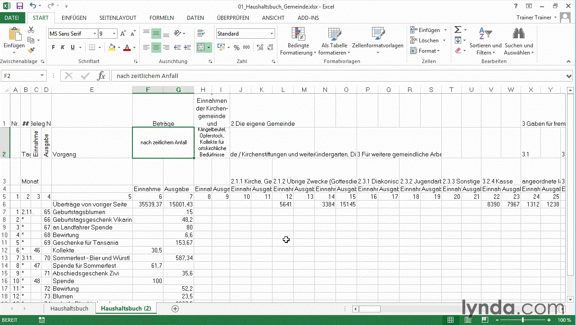This screenshot has width=576, height=325.
Task: Switch to the EINFÜGEN ribbon tab
Action: (x=74, y=18)
